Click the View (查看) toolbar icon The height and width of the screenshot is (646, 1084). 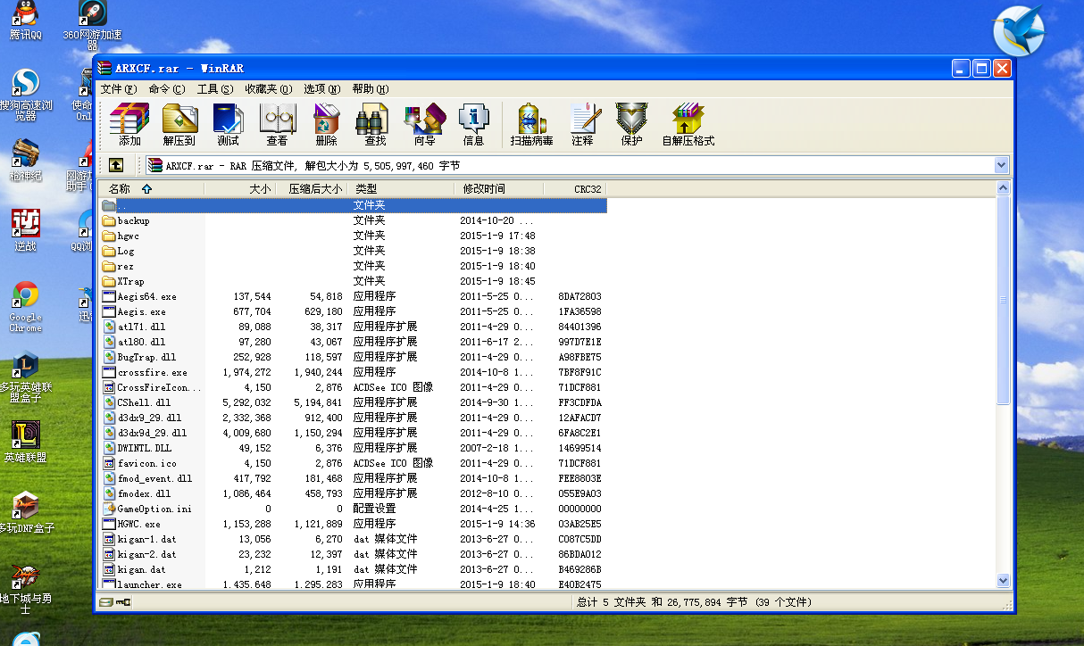[x=277, y=125]
